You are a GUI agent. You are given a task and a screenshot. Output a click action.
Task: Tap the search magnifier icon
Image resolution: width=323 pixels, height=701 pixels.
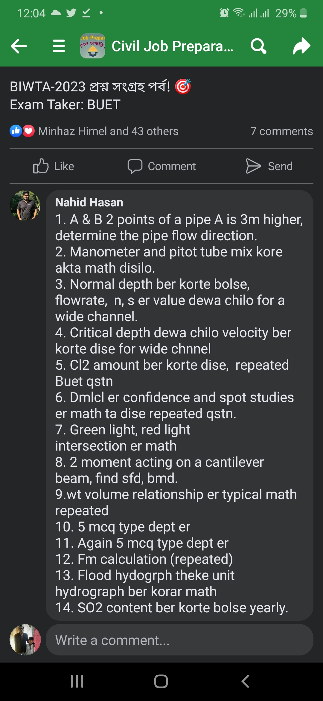tap(258, 46)
